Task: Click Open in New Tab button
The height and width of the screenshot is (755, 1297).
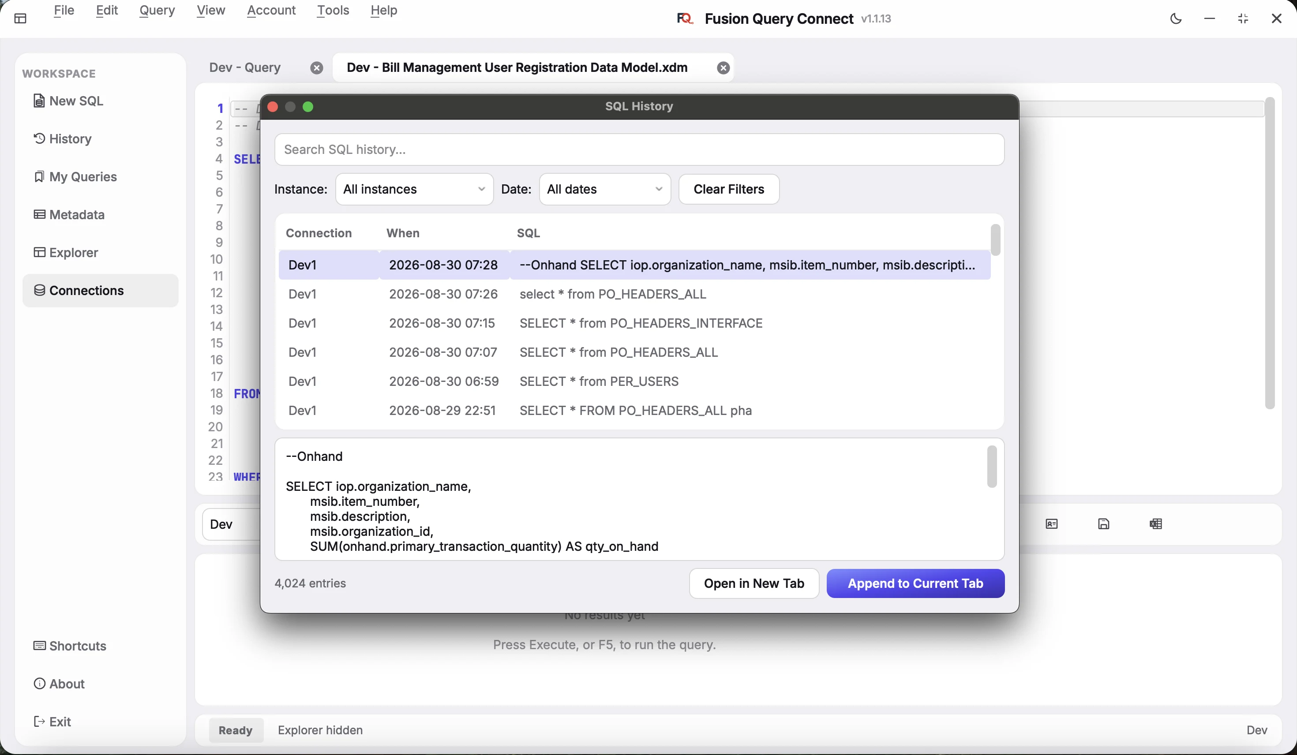Action: pyautogui.click(x=754, y=583)
